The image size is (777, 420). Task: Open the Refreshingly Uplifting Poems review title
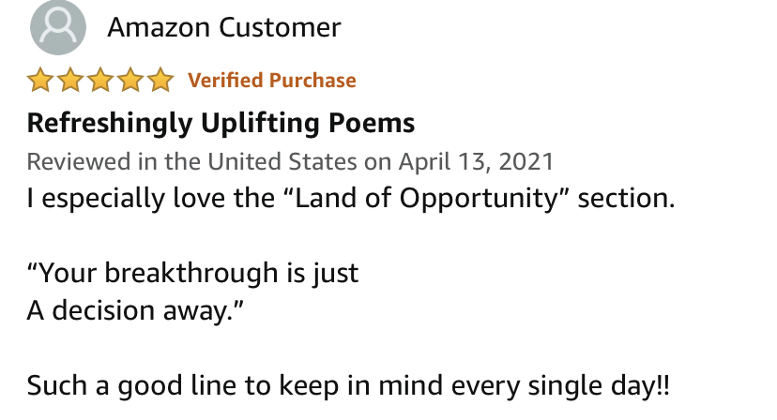point(221,124)
